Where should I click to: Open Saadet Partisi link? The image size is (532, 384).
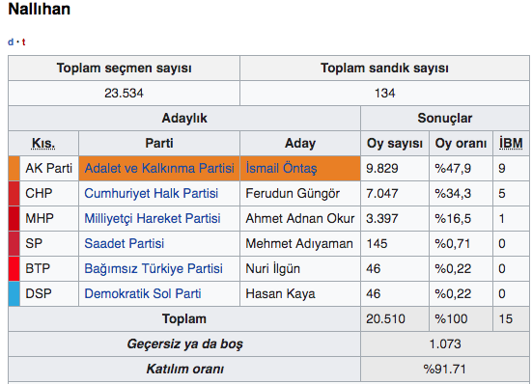125,243
